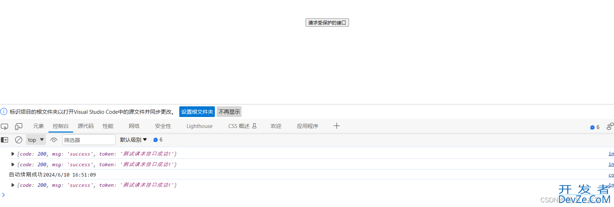Click the 6 issues badge in console toolbar
Image resolution: width=614 pixels, height=207 pixels.
pos(158,140)
